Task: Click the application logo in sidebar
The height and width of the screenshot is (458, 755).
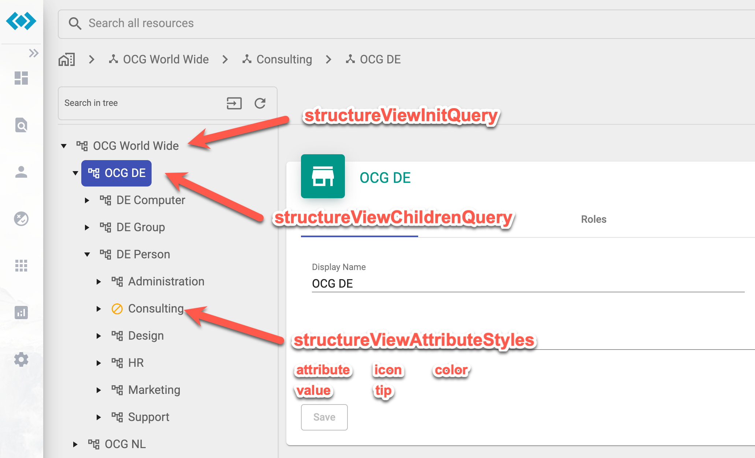Action: coord(21,21)
